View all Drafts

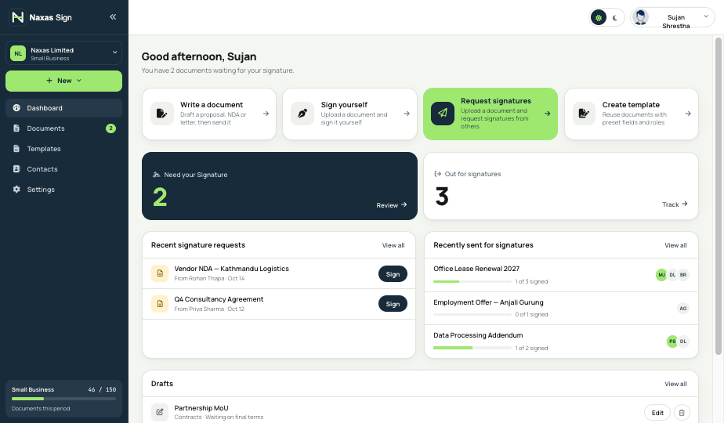[675, 384]
